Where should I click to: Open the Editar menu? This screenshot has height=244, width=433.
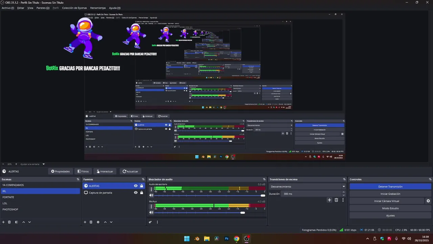coord(21,8)
